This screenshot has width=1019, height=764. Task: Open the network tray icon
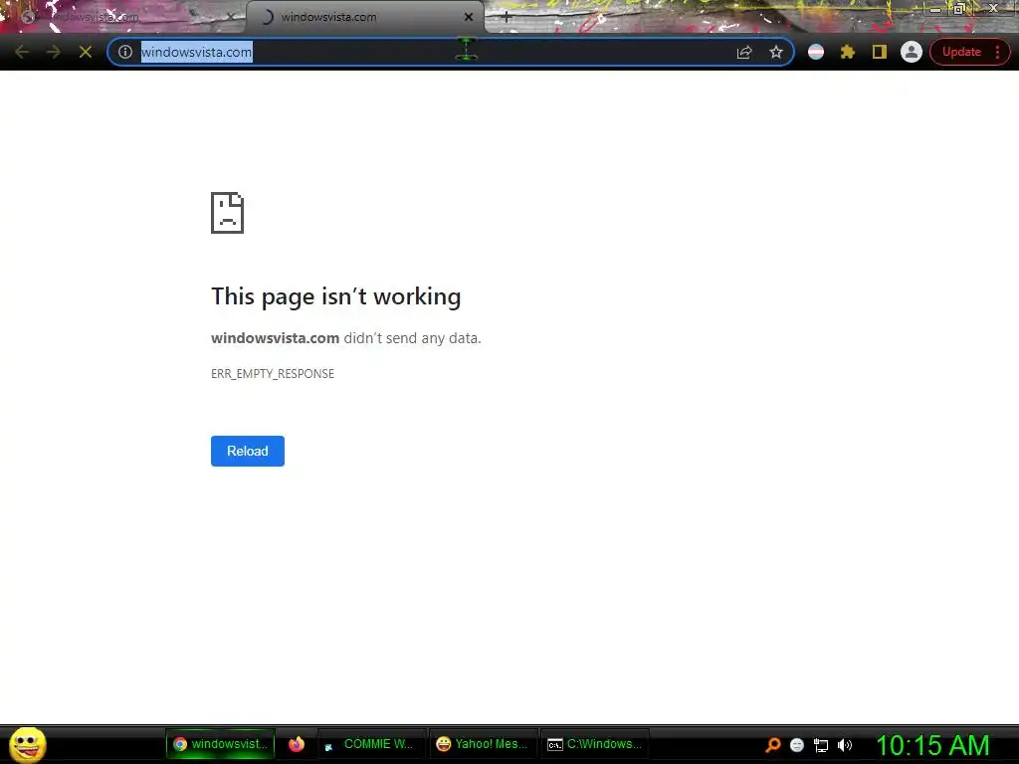coord(821,745)
